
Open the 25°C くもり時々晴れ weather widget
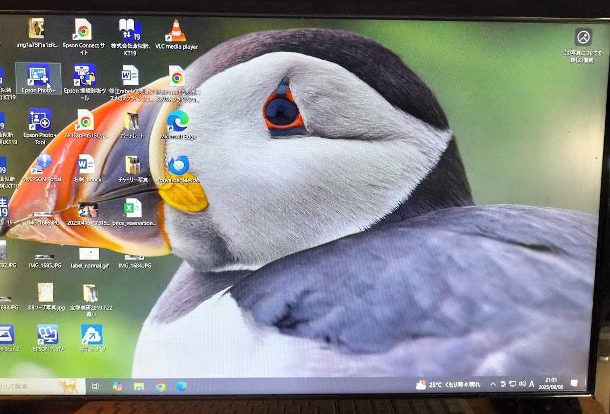click(448, 385)
